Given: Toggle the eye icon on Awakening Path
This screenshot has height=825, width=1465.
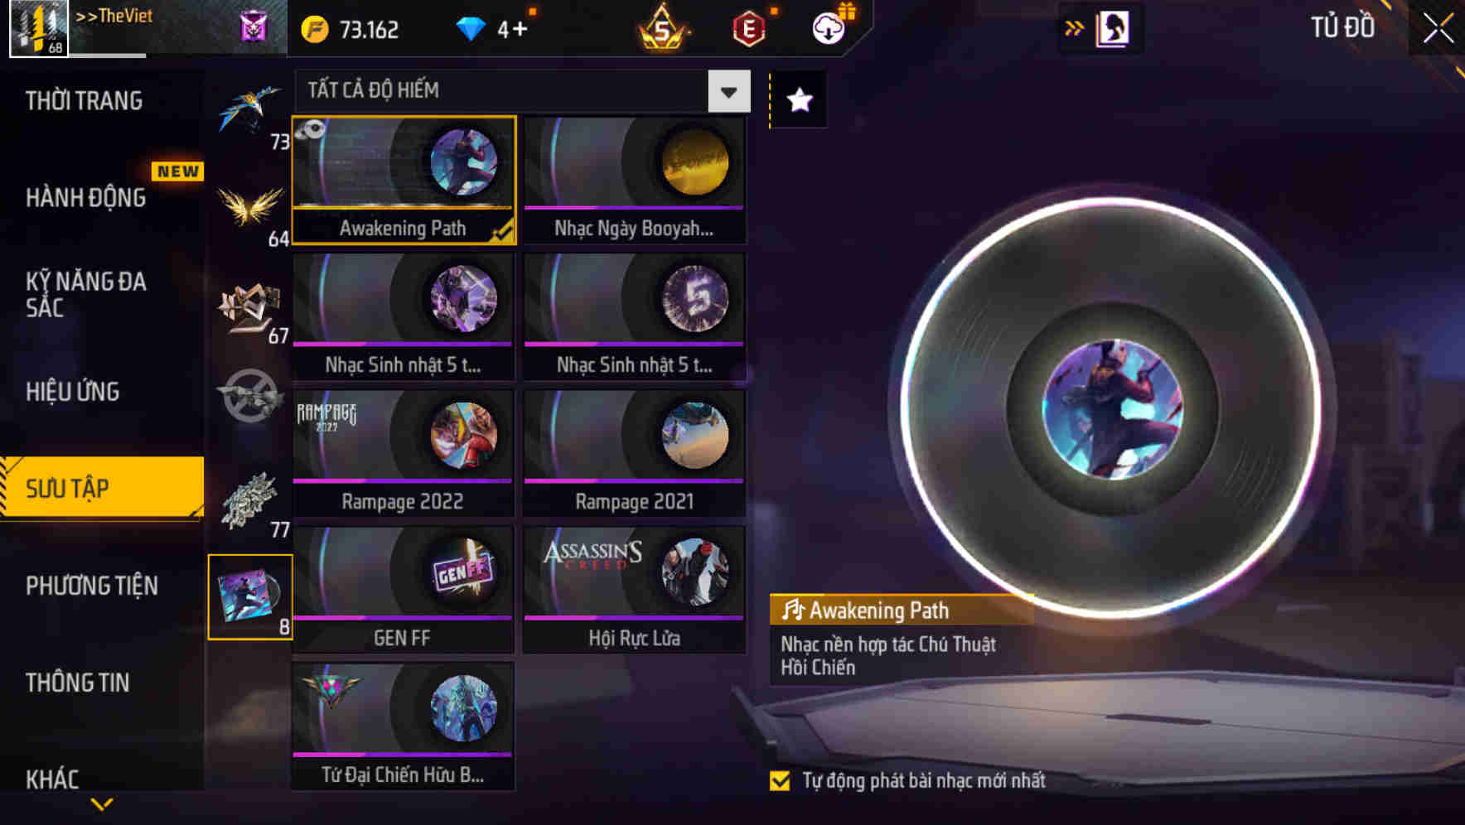Looking at the screenshot, I should click(311, 130).
